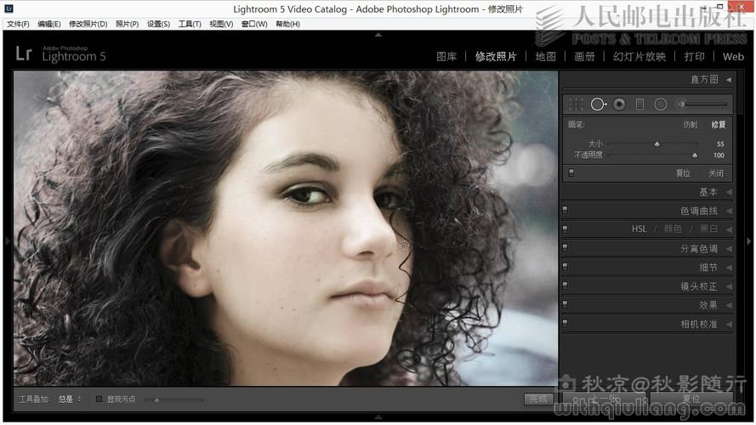Viewport: 756px width, 425px height.
Task: Select the Graduated Filter tool
Action: 639,105
